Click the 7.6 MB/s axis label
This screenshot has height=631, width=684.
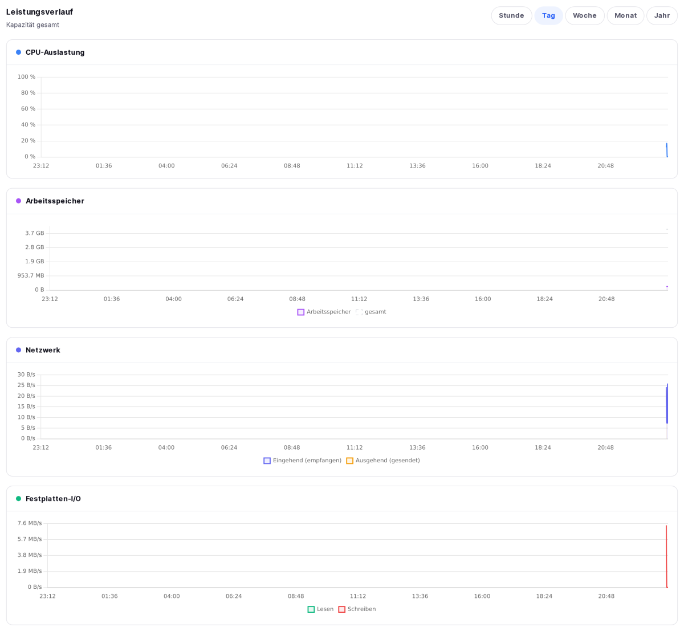click(x=30, y=523)
